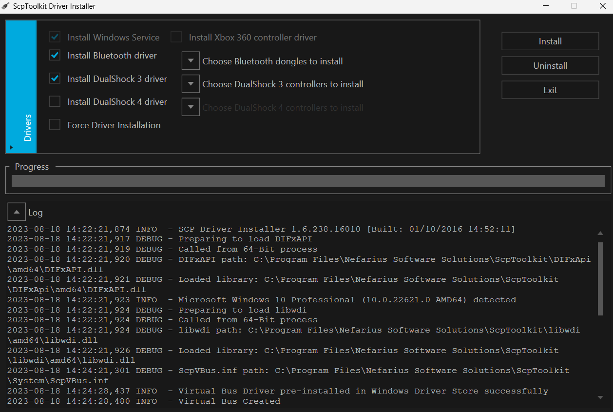This screenshot has width=613, height=412.
Task: Expand Choose DualShock 3 controllers dropdown
Action: pos(191,84)
